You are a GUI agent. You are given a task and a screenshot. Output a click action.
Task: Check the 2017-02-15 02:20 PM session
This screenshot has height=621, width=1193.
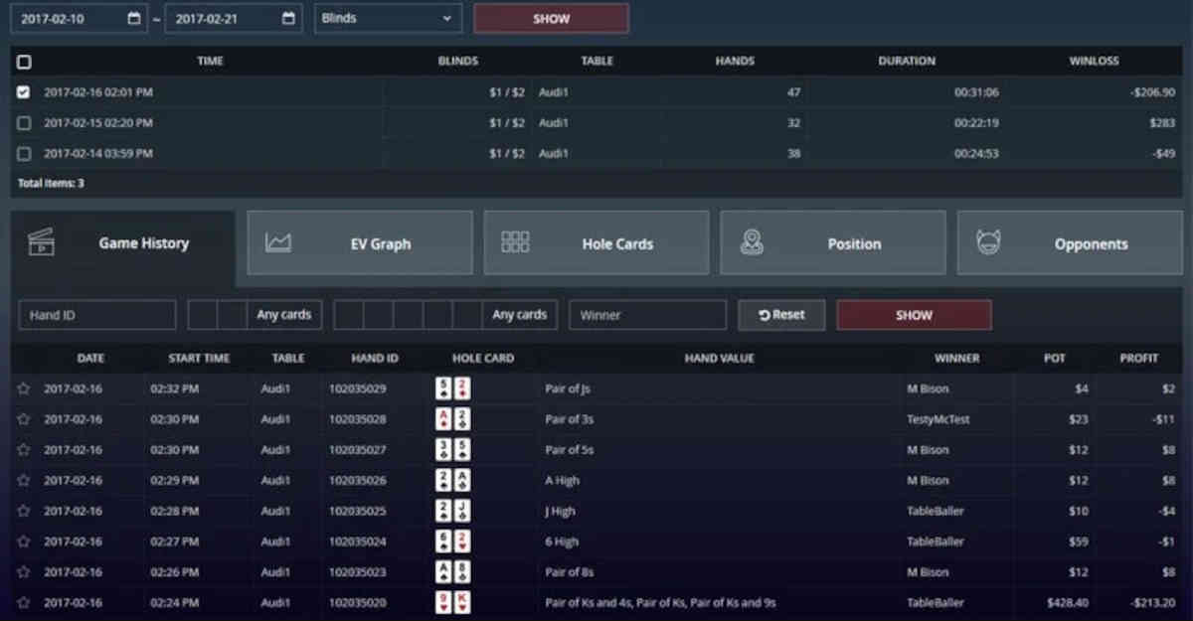click(24, 123)
